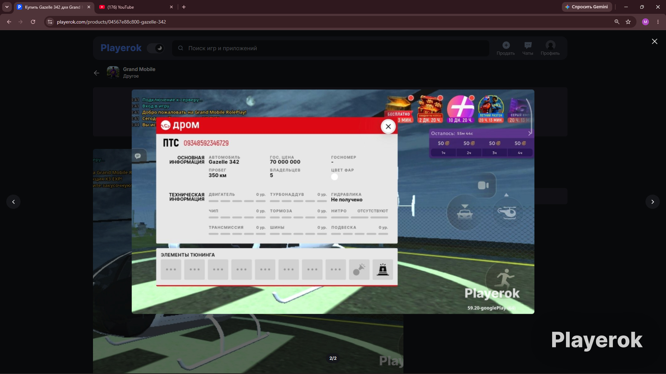This screenshot has width=666, height=374.
Task: Expand the Осталось rewards panel arrow
Action: coord(530,133)
